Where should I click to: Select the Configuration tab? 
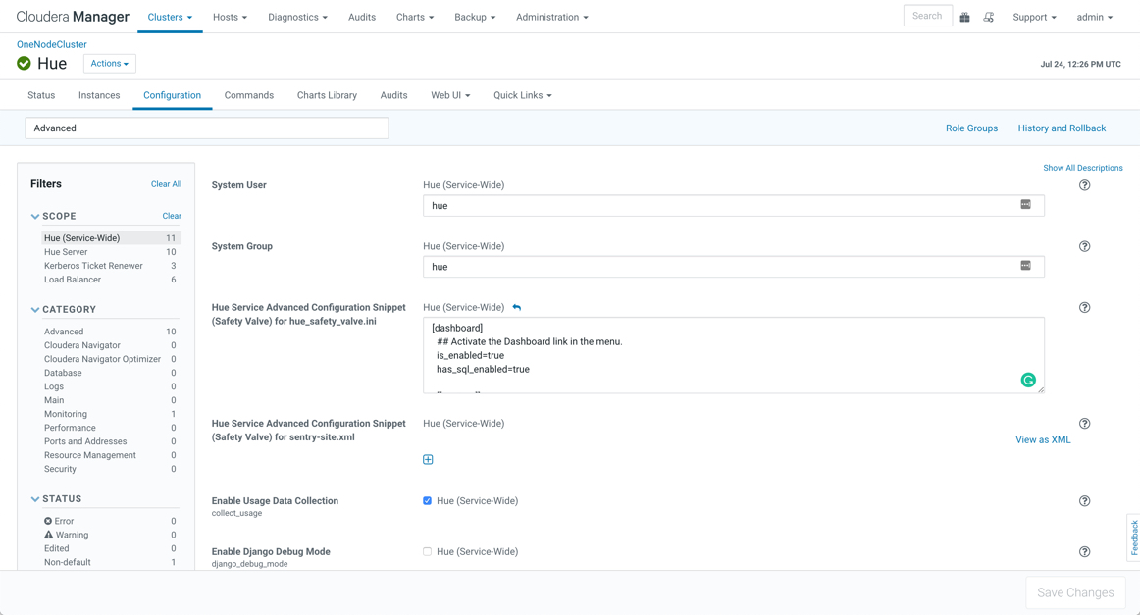pos(173,95)
